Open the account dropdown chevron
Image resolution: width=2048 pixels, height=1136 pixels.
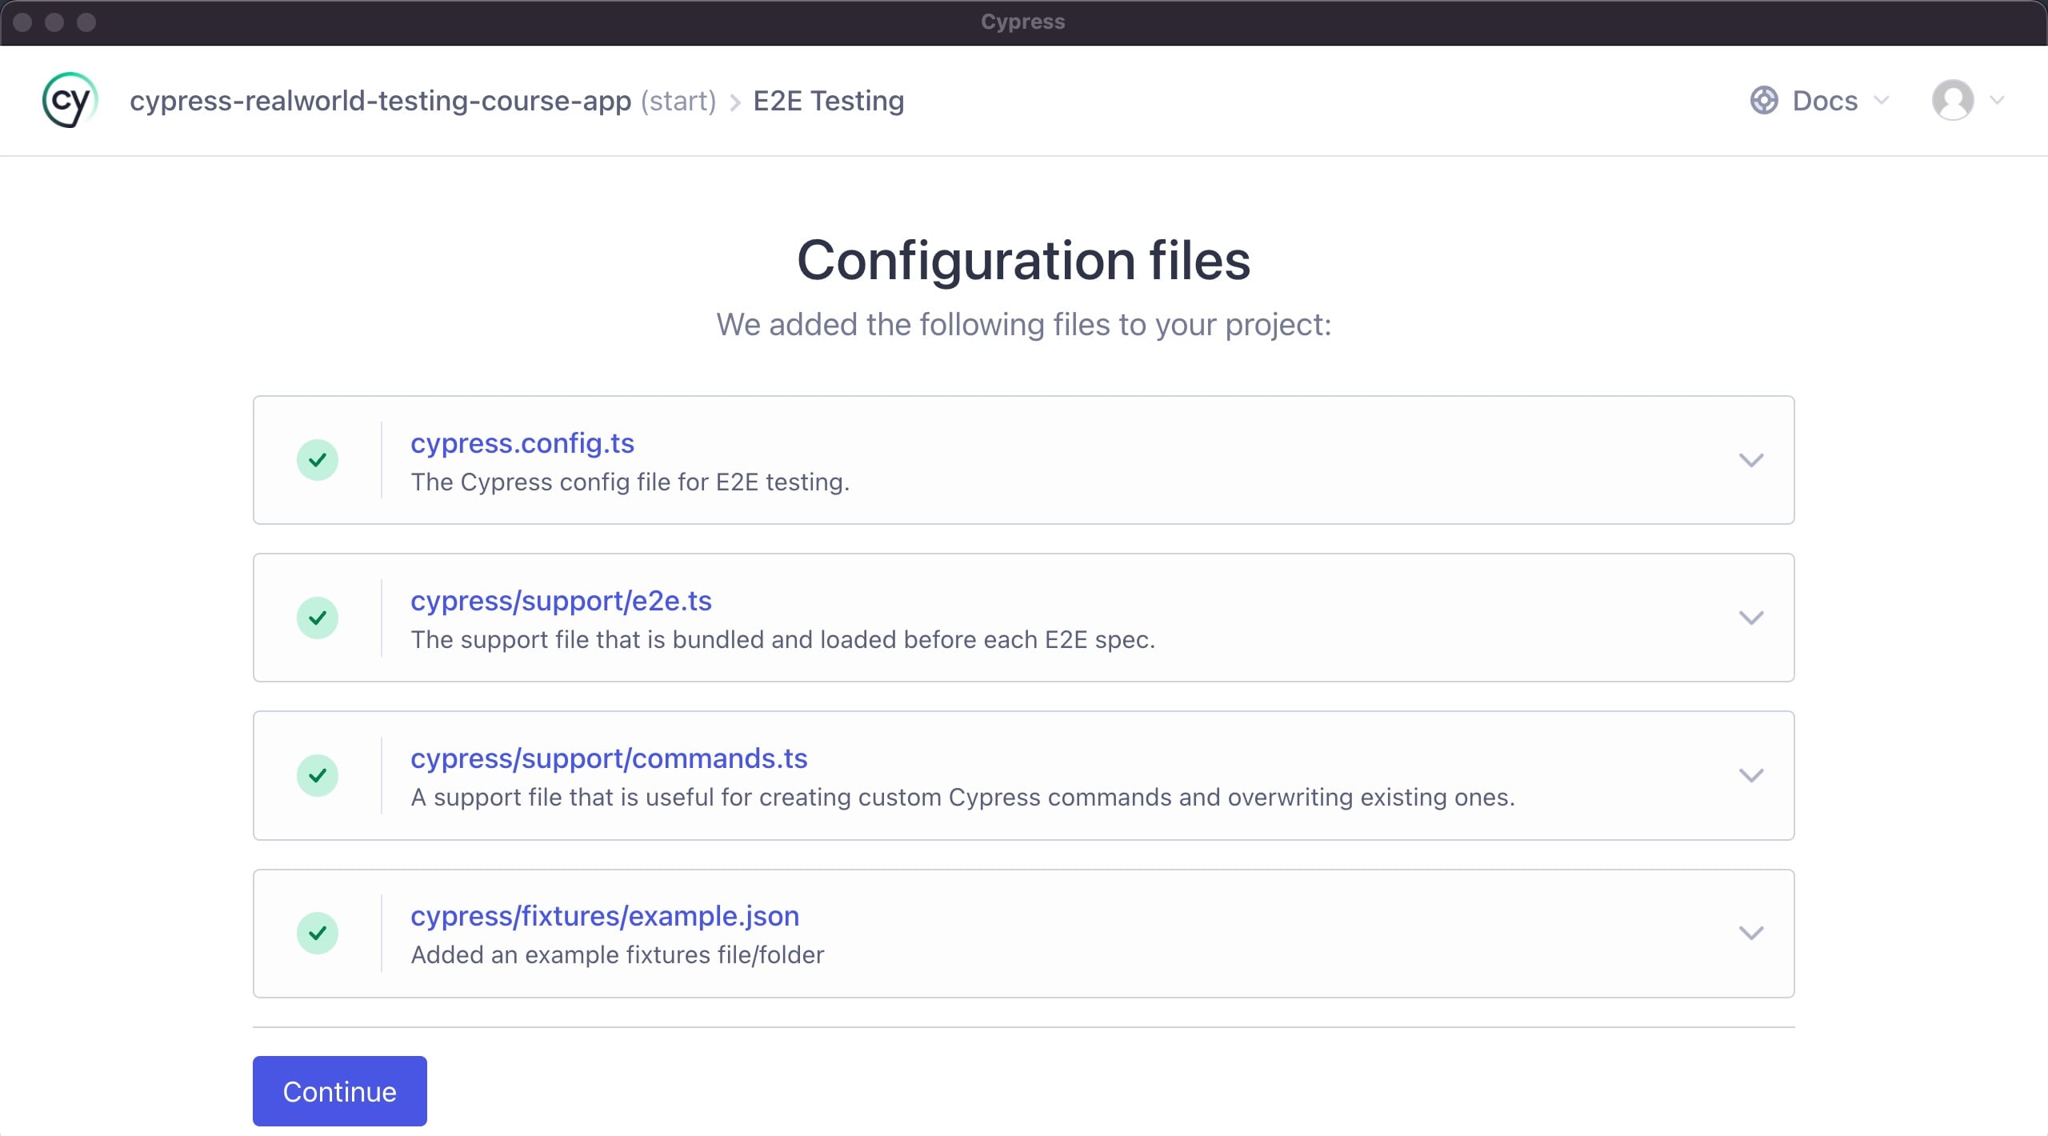pyautogui.click(x=1995, y=100)
